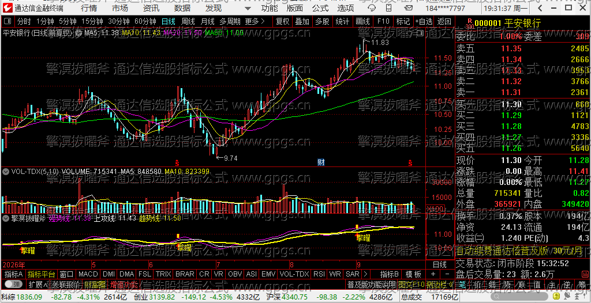The width and height of the screenshot is (591, 303).
Task: Click the rightmost status bar tree icon
Action: pos(577,296)
